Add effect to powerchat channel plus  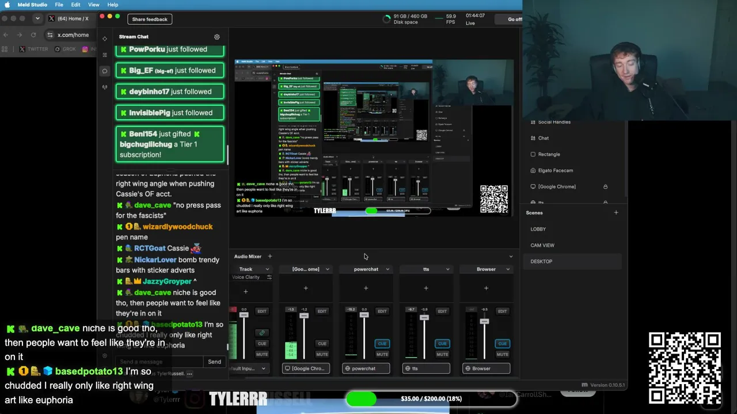tap(366, 288)
